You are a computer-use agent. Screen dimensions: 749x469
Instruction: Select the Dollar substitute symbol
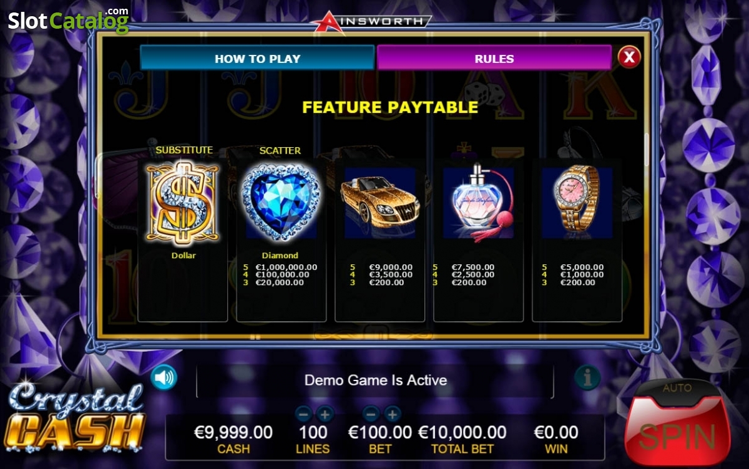coord(183,203)
